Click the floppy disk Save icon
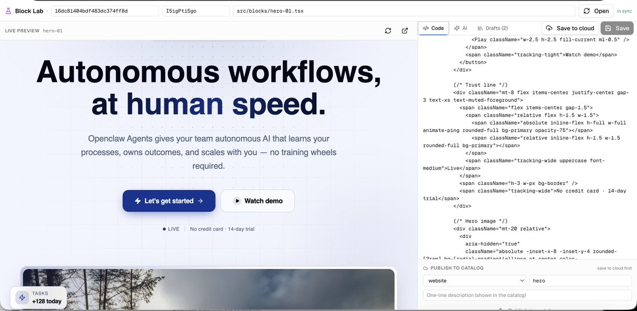The height and width of the screenshot is (311, 637). pos(608,28)
